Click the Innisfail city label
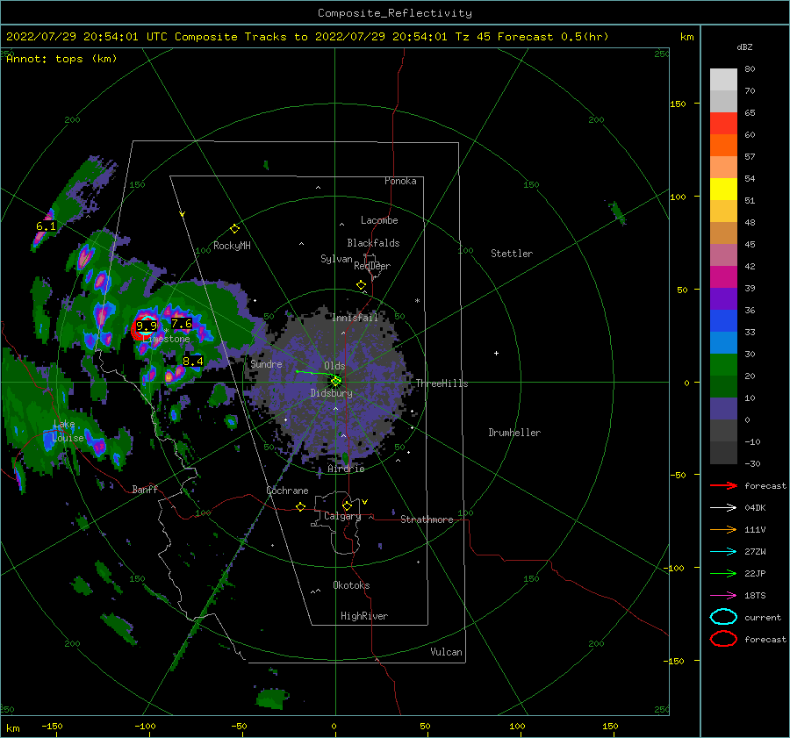The height and width of the screenshot is (738, 790). coord(355,318)
